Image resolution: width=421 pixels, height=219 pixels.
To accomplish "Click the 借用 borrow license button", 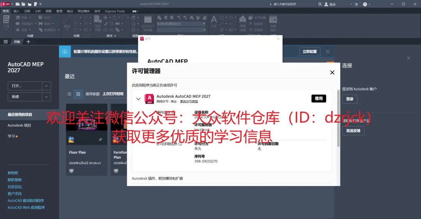I will 319,98.
